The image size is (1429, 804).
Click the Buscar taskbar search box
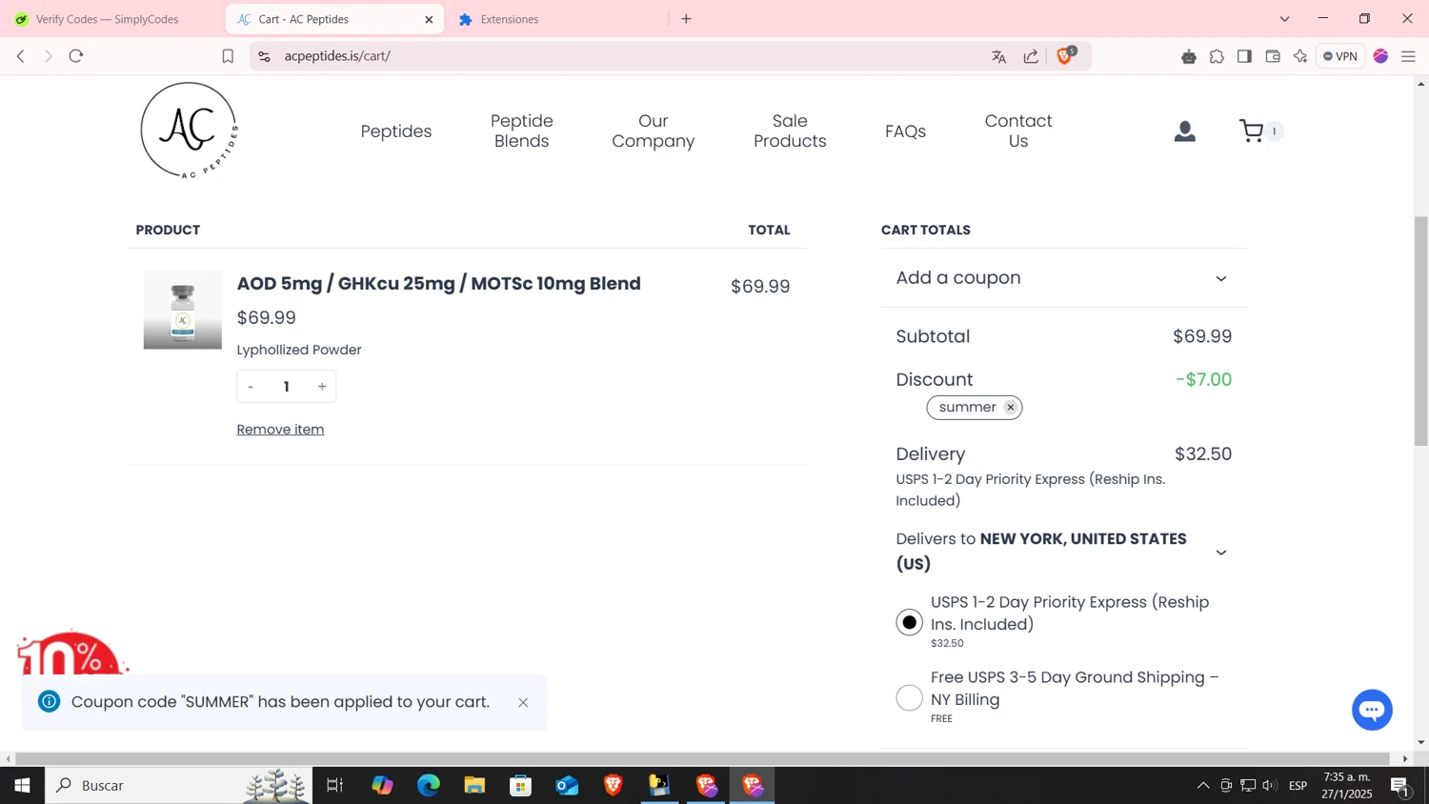(178, 785)
